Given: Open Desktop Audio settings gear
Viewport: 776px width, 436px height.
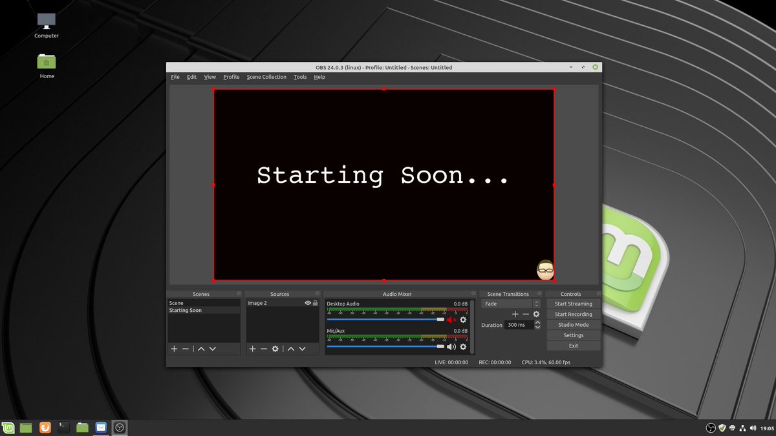Looking at the screenshot, I should pos(463,320).
